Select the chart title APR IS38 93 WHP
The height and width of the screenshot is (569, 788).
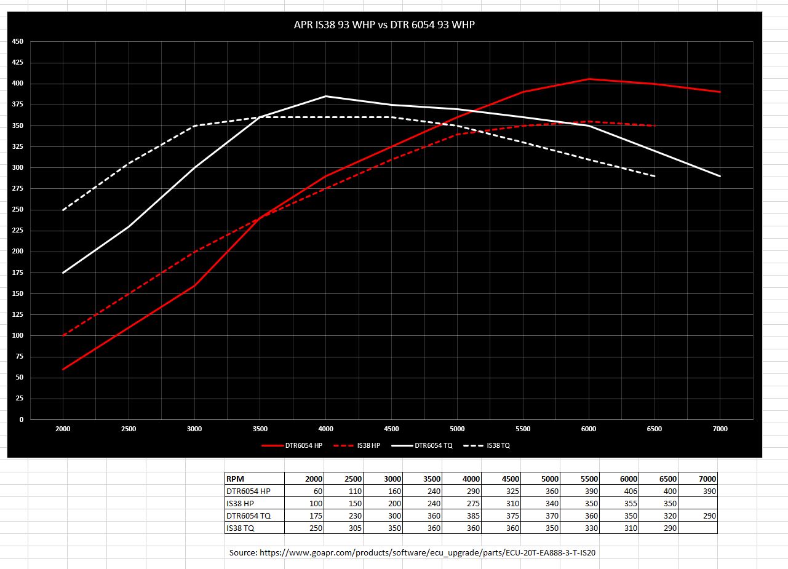pyautogui.click(x=384, y=25)
